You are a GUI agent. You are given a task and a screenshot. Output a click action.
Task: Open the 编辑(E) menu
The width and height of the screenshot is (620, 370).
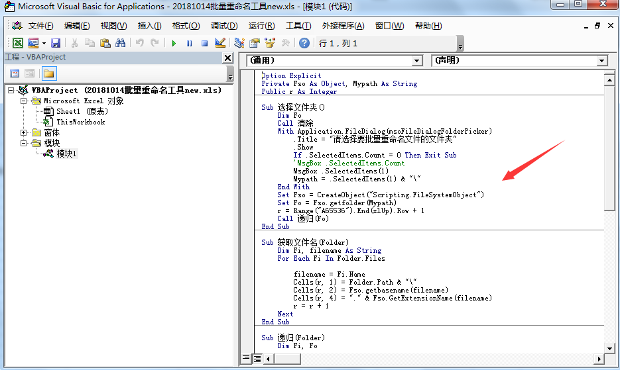[77, 26]
